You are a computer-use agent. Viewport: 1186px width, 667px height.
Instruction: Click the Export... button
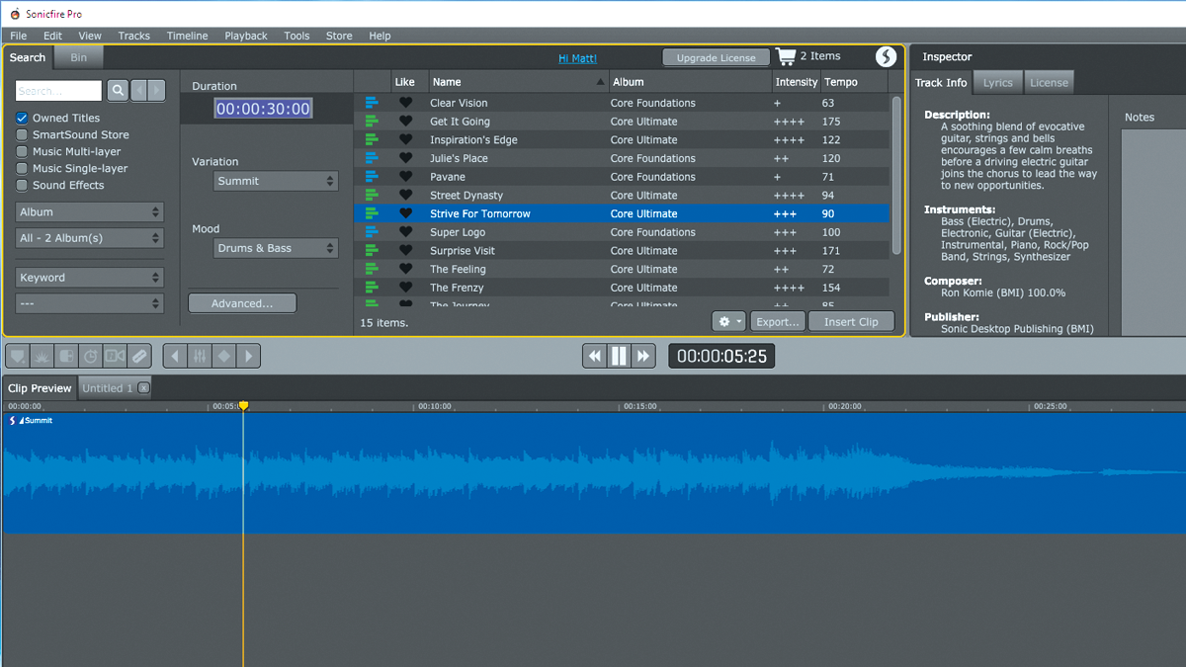coord(778,322)
